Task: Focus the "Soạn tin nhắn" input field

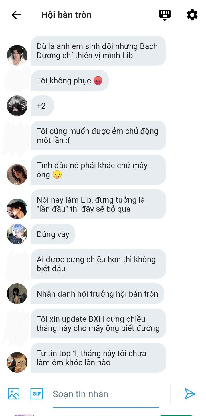Action: [106, 394]
